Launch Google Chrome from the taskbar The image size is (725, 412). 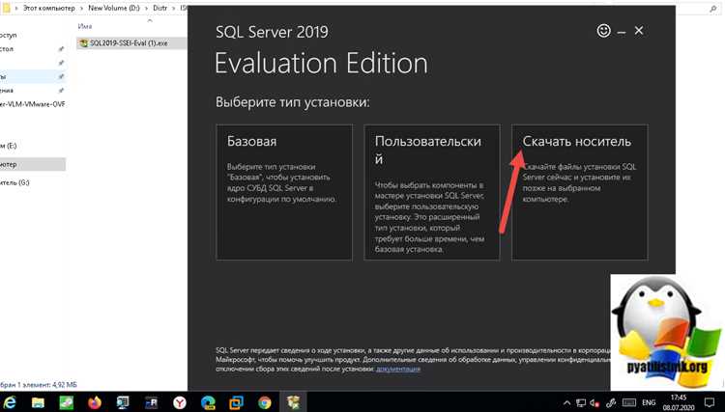(x=265, y=402)
